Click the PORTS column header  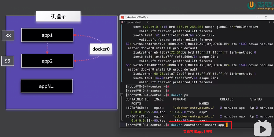pos(136,103)
